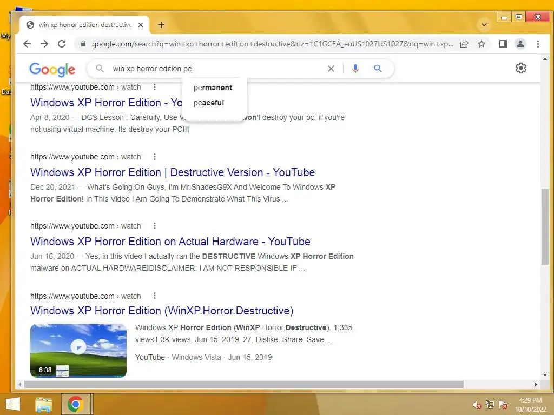Open the Chrome side panel icon
Image resolution: width=554 pixels, height=415 pixels.
point(503,44)
